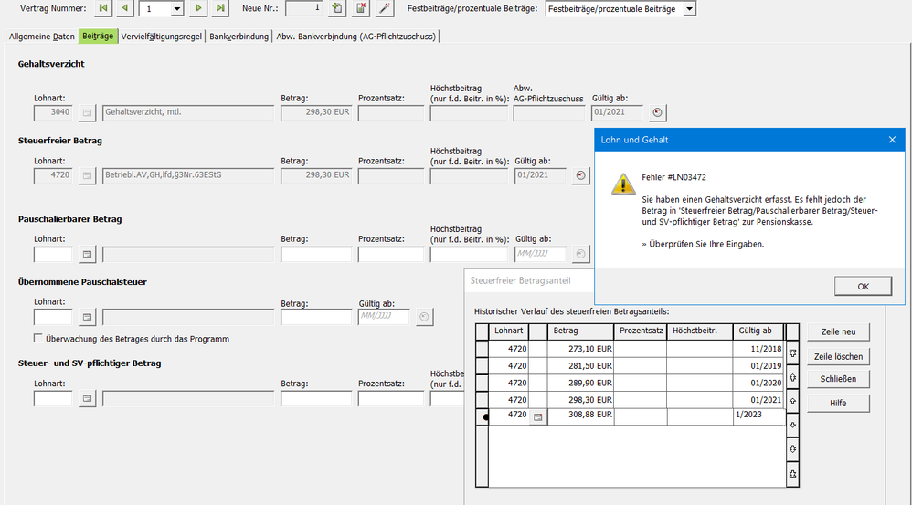The image size is (912, 505).
Task: Move one row up in history grid
Action: click(792, 401)
